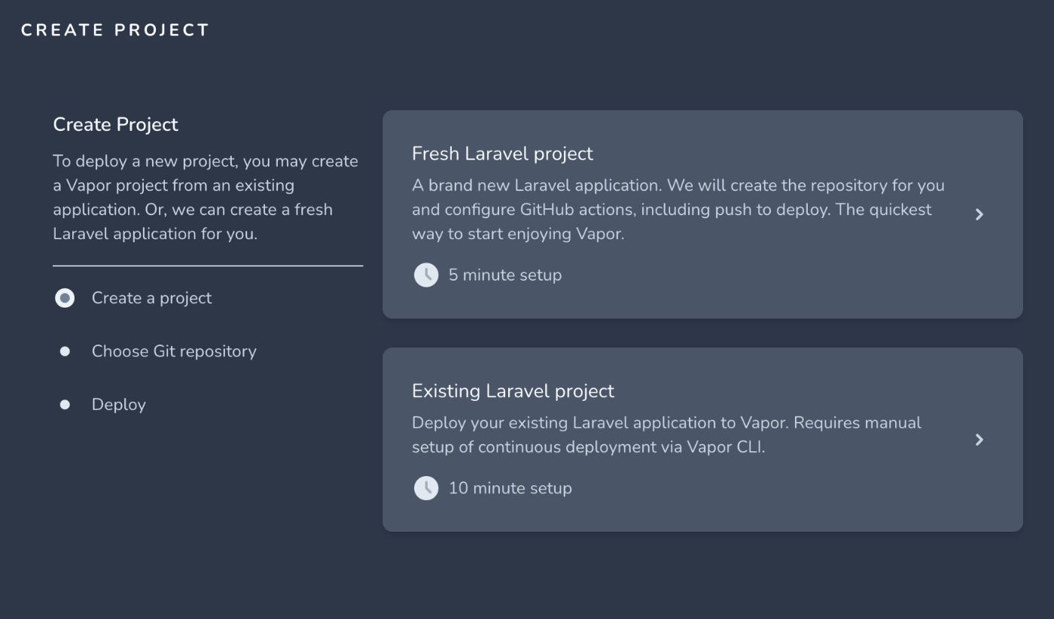
Task: Click the Existing Laravel project heading
Action: tap(513, 391)
